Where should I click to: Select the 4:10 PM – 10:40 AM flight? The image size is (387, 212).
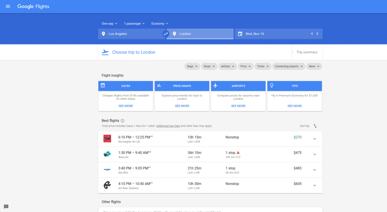tap(210, 185)
